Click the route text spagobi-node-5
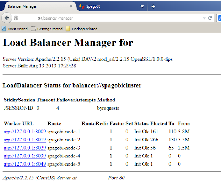This screenshot has height=189, width=221. pos(64,164)
